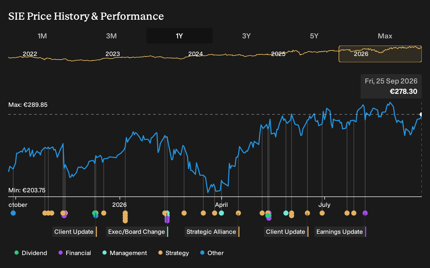Viewport: 430px width, 268px height.
Task: Toggle the Other legend filter
Action: coord(212,253)
